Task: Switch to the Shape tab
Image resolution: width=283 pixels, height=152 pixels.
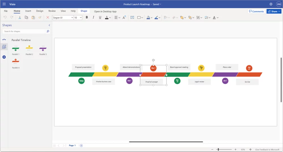Action: (x=84, y=11)
